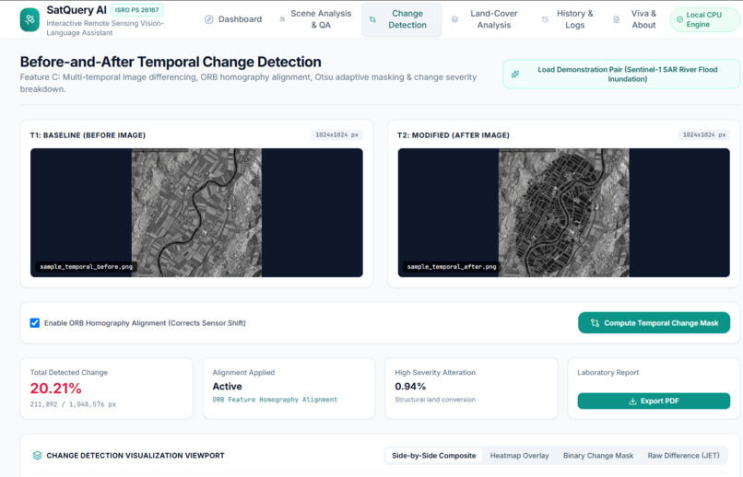The height and width of the screenshot is (477, 743).
Task: Load the Sentinel-1 SAR demonstration pair
Action: click(x=621, y=74)
